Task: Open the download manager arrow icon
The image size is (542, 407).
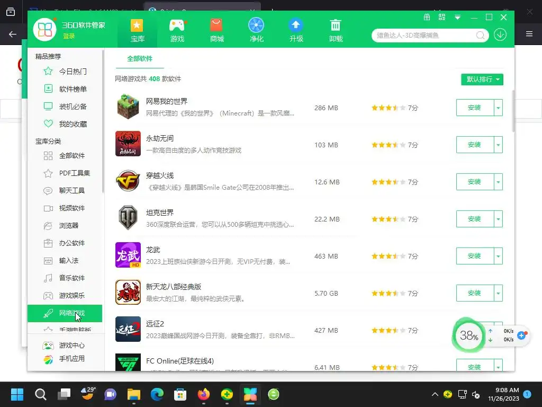Action: tap(500, 34)
